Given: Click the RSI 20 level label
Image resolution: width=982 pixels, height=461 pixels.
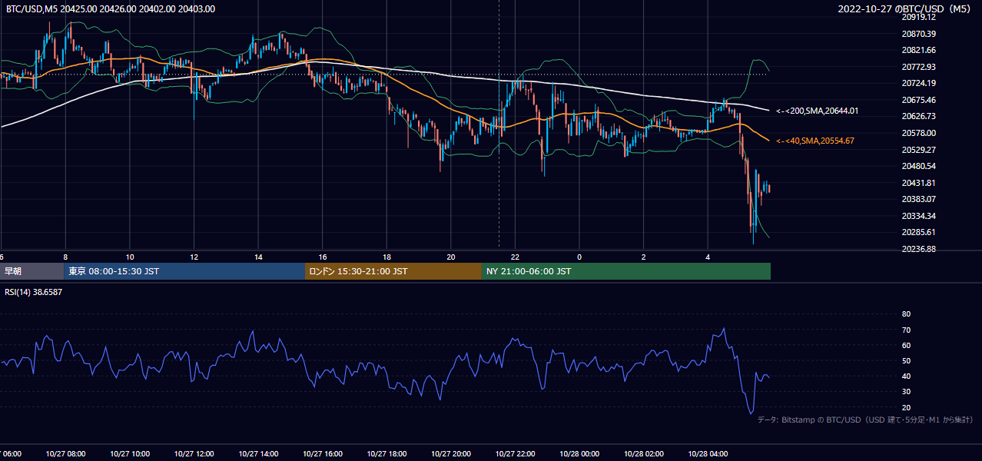Looking at the screenshot, I should click(x=906, y=407).
